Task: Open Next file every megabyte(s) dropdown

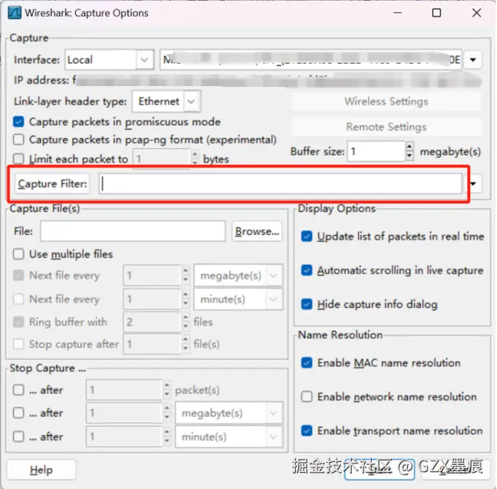Action: [x=239, y=275]
